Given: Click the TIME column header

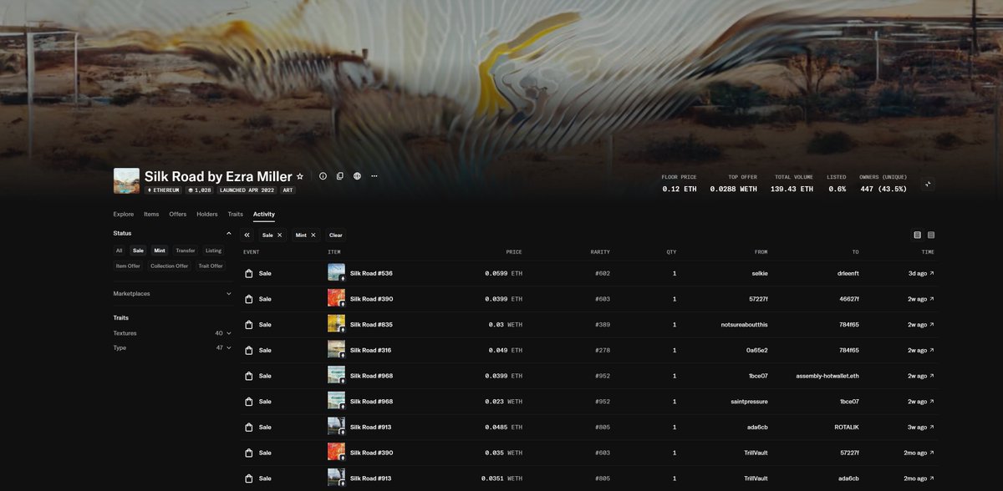Looking at the screenshot, I should point(928,252).
